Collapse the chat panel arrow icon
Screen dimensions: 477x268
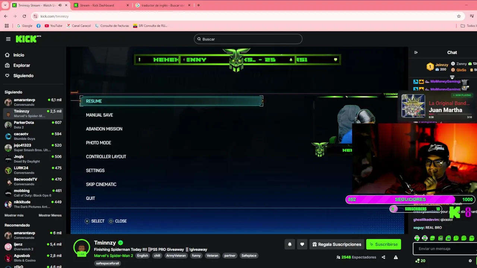point(416,52)
